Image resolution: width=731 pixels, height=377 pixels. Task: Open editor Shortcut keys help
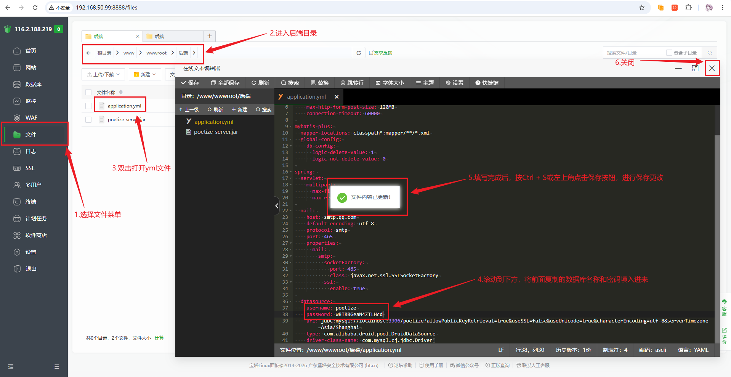point(487,83)
